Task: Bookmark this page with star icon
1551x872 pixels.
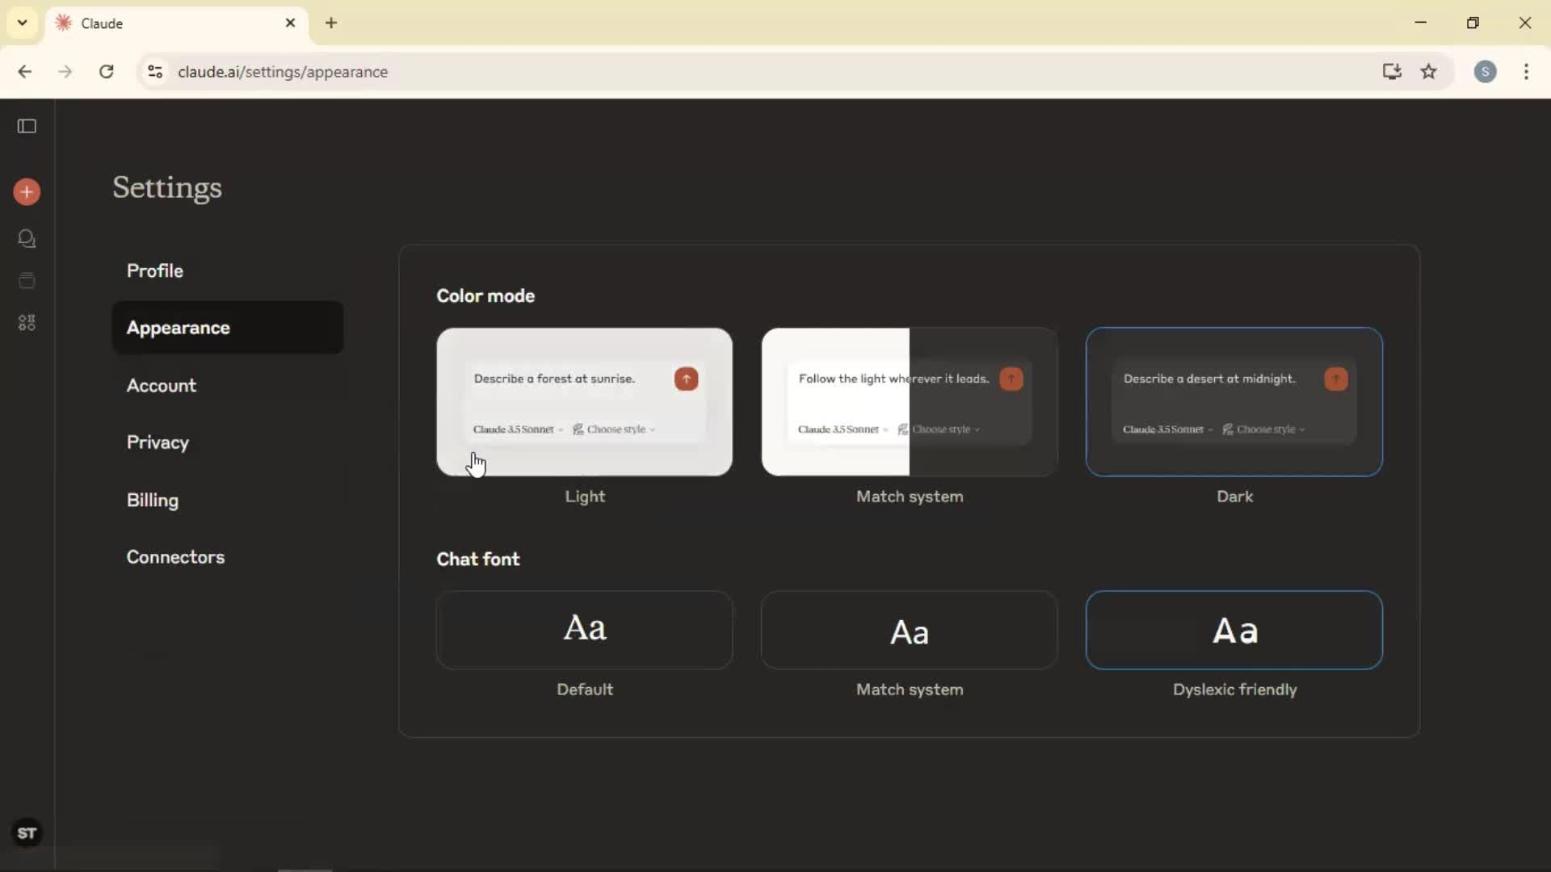Action: coord(1429,72)
